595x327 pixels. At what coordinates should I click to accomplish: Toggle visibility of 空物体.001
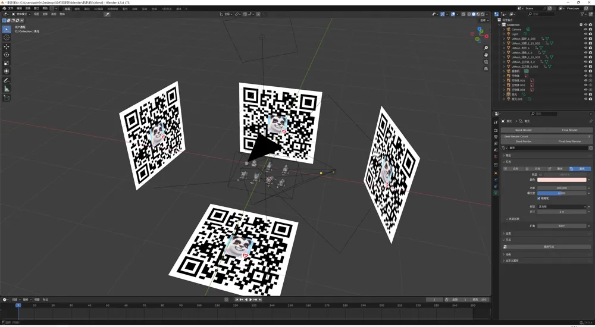(x=585, y=80)
